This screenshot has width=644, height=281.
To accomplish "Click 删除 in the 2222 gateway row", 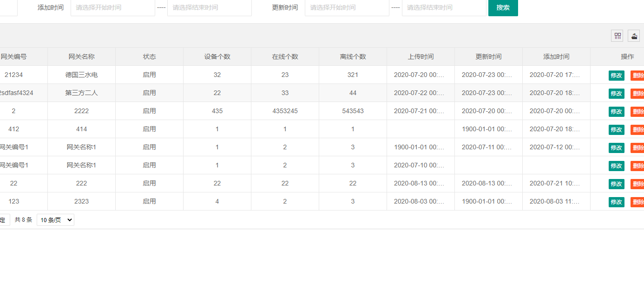I will coord(637,111).
